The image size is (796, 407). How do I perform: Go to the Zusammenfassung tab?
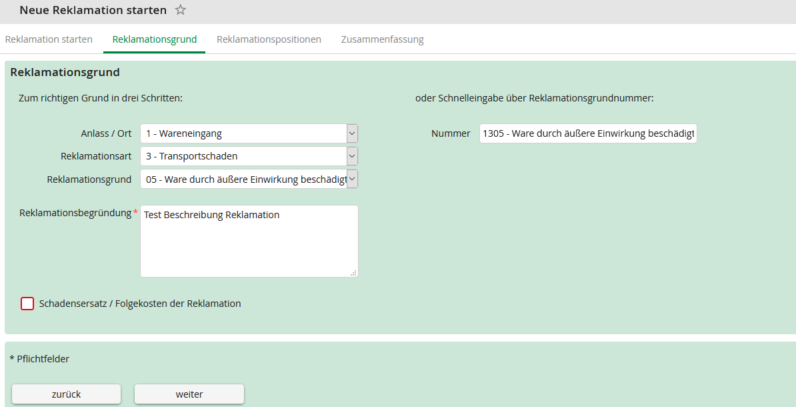click(382, 39)
